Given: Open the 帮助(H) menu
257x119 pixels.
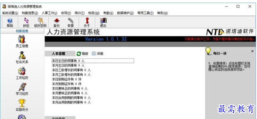Looking at the screenshot, I should click(162, 13).
